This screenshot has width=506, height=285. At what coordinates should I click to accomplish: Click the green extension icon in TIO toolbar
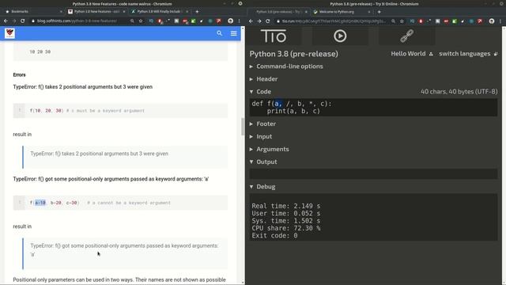(455, 21)
